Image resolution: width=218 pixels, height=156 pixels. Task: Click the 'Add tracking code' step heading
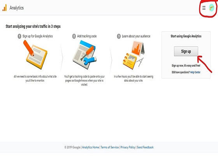coord(87,36)
